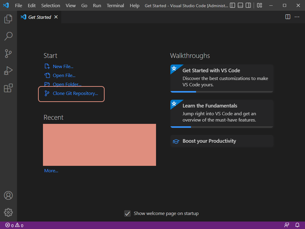Click the Recent heading
Image resolution: width=305 pixels, height=229 pixels.
(x=54, y=117)
